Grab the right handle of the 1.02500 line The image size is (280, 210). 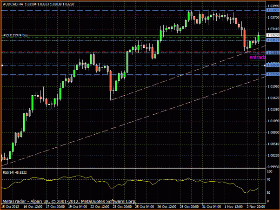[265, 66]
